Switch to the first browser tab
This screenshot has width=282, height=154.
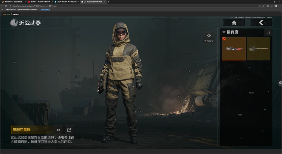(14, 2)
